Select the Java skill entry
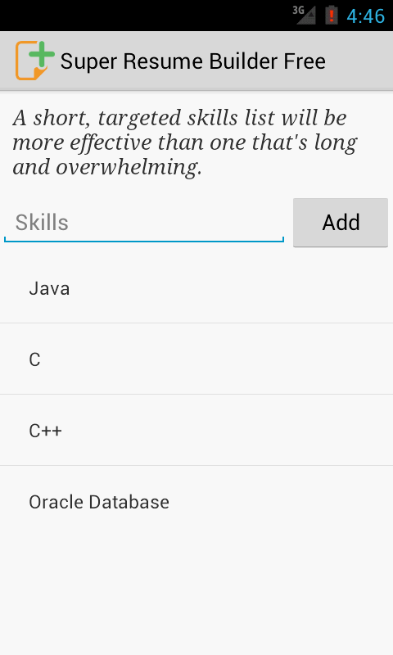This screenshot has width=393, height=655. click(x=196, y=288)
